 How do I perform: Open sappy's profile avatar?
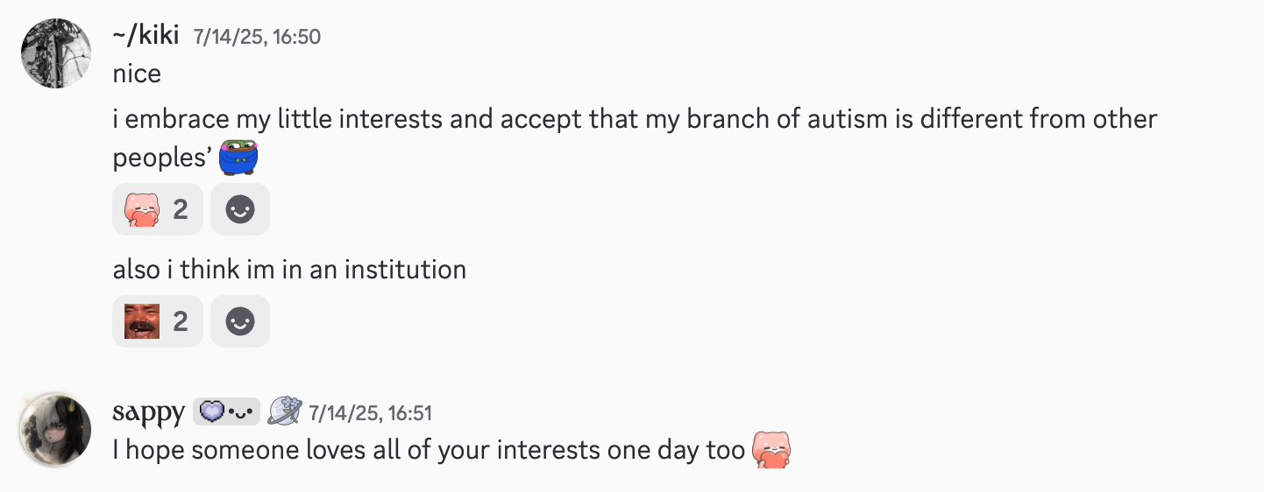tap(56, 429)
